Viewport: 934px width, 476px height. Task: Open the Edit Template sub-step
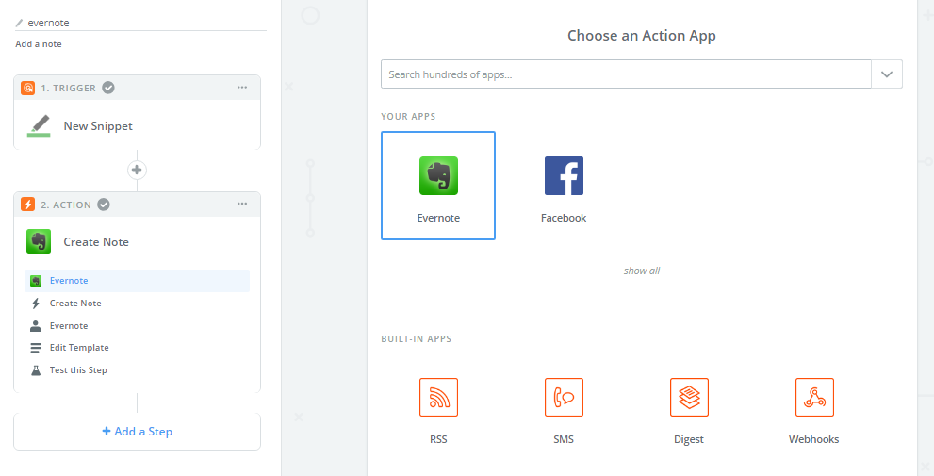[79, 348]
